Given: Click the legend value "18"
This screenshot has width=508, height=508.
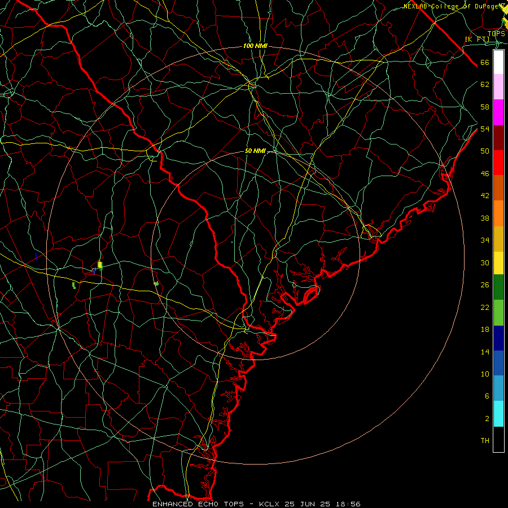Looking at the screenshot, I should tap(485, 330).
